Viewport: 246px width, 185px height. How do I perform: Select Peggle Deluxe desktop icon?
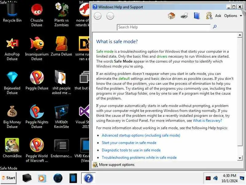coord(37,80)
